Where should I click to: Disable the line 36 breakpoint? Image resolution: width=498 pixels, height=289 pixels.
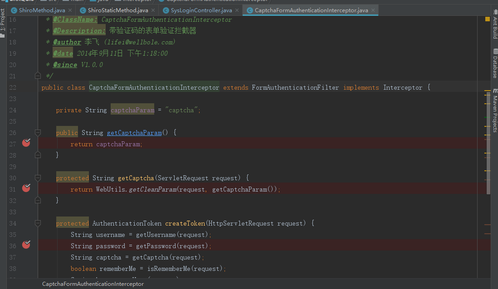tap(26, 245)
